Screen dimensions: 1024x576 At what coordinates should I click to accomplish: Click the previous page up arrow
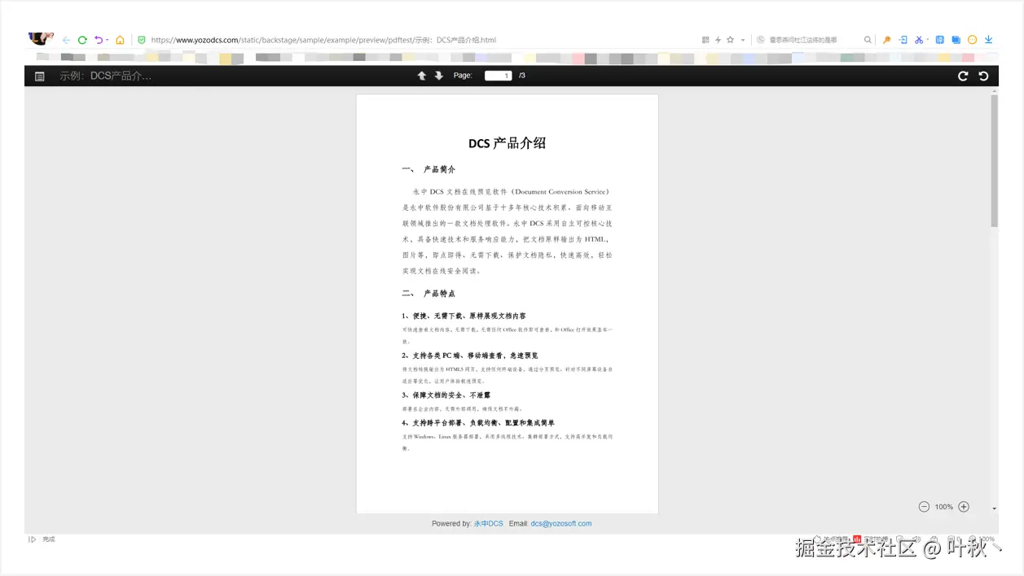click(x=422, y=75)
